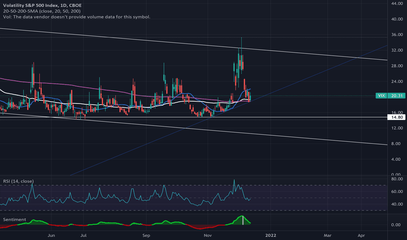Click the 28.00 price axis label
The image size is (407, 240).
click(x=397, y=65)
